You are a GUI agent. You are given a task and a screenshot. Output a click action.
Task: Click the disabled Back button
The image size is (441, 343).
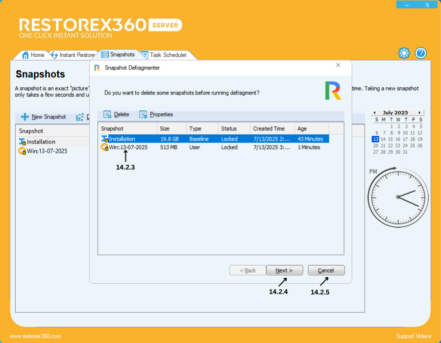tap(247, 270)
